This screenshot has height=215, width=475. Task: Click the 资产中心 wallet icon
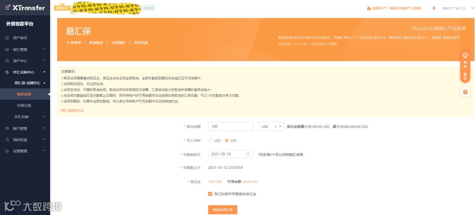[x=7, y=61]
